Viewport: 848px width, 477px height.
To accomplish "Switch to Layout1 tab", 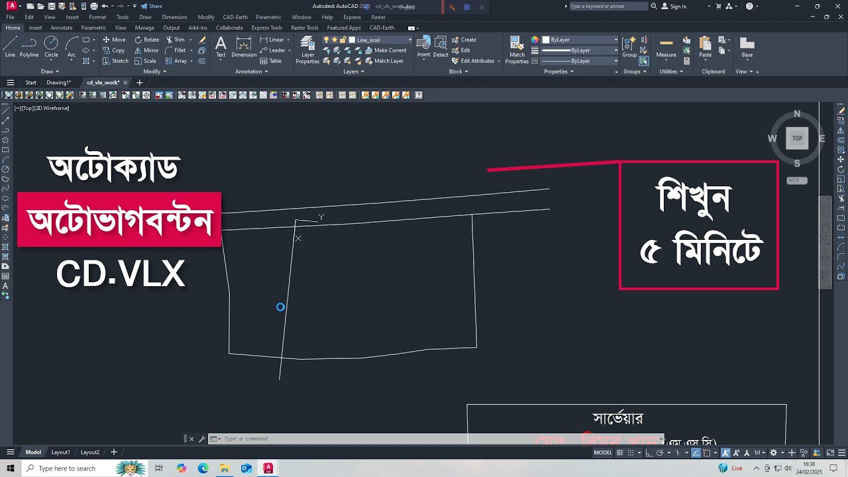I will coord(60,452).
